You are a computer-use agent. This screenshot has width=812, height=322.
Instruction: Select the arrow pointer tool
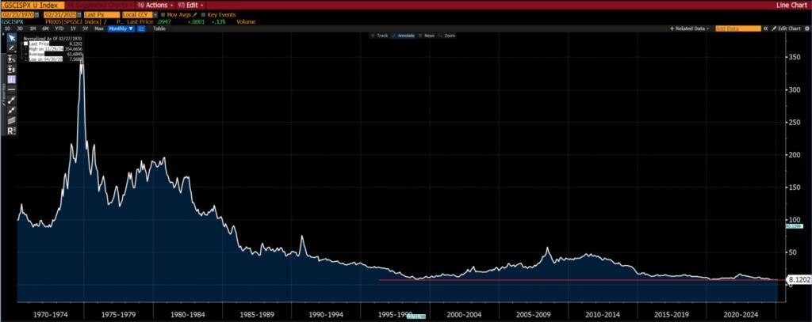[11, 37]
